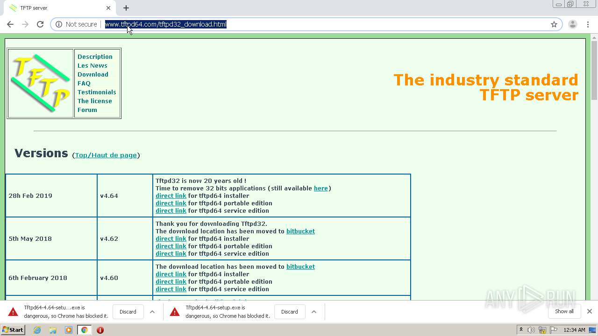598x336 pixels.
Task: Click the 12:34 AM system clock
Action: [x=574, y=330]
